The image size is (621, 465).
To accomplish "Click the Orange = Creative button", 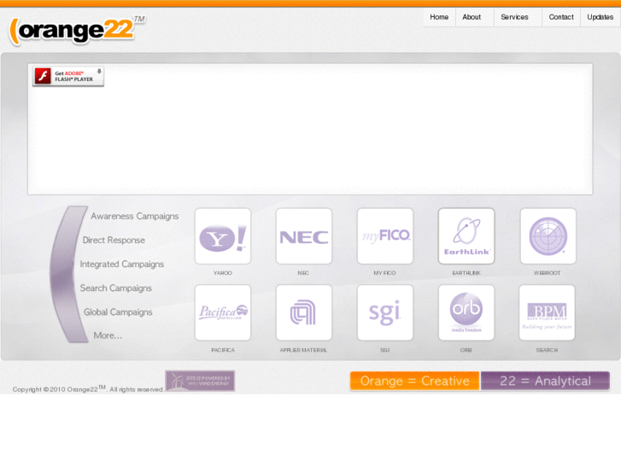I will point(414,381).
